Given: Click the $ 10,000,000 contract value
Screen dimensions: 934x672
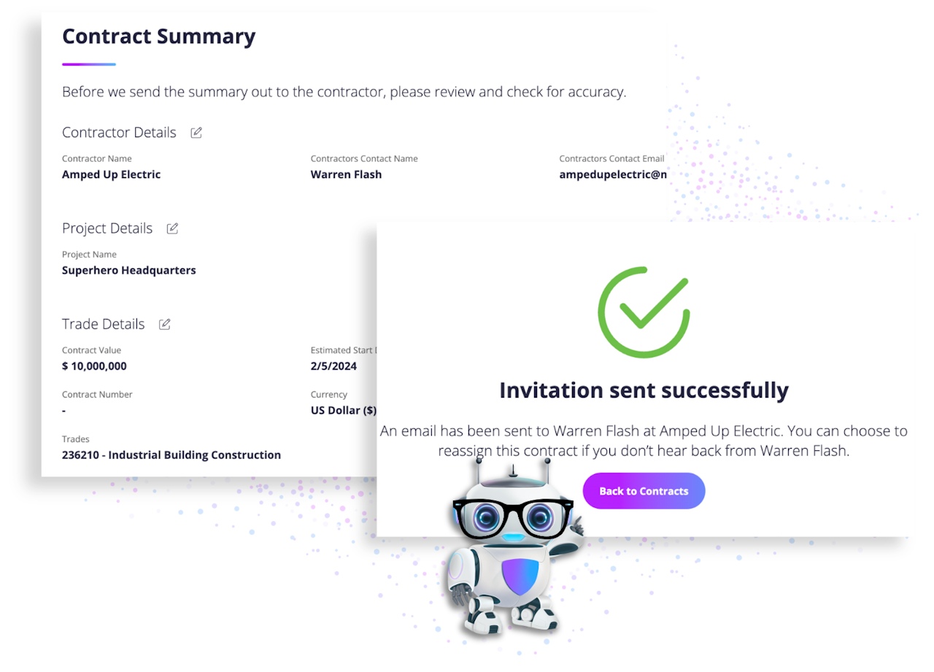Looking at the screenshot, I should (x=94, y=366).
